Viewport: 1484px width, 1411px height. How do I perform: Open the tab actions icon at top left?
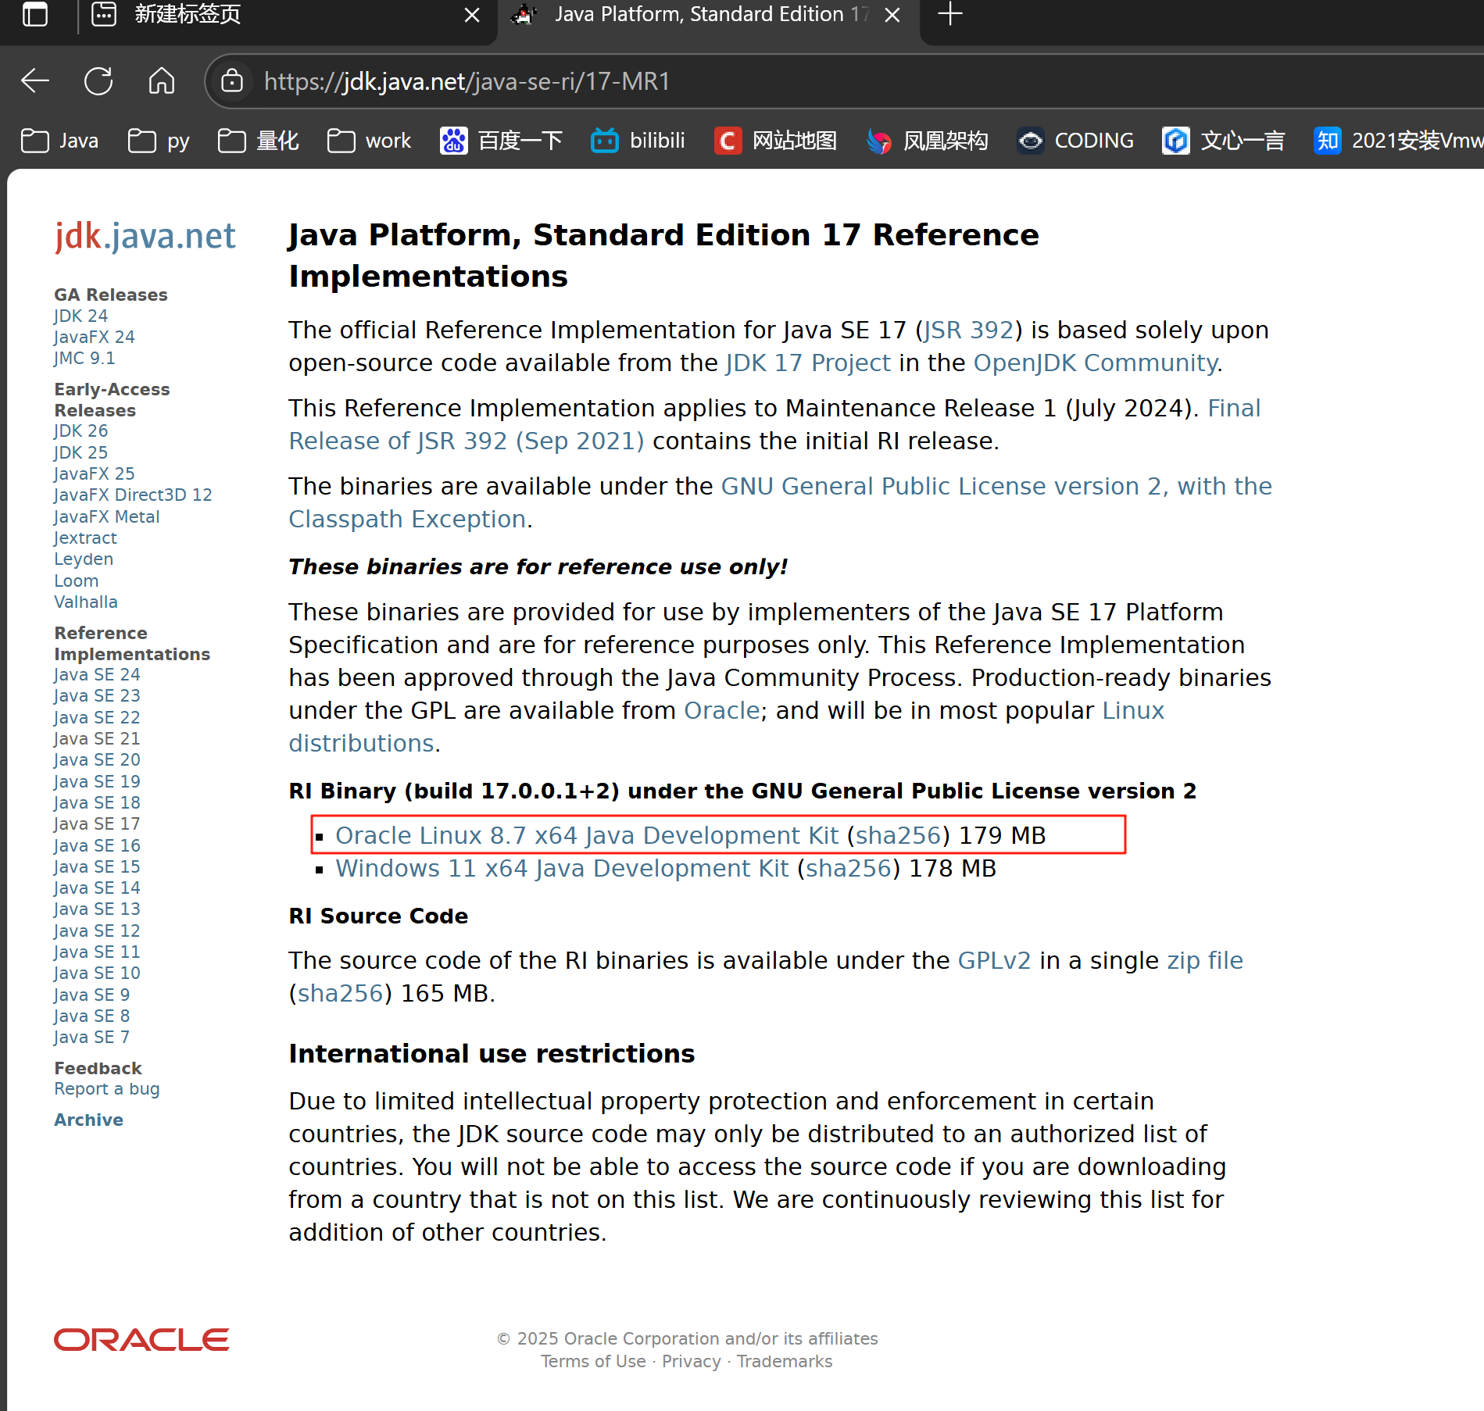click(34, 14)
